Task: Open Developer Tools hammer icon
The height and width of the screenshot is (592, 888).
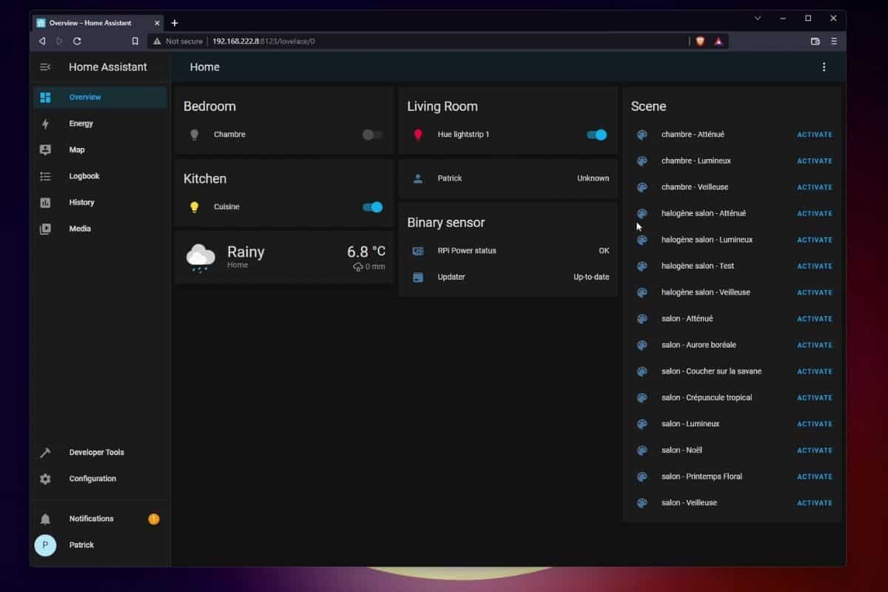Action: click(45, 452)
